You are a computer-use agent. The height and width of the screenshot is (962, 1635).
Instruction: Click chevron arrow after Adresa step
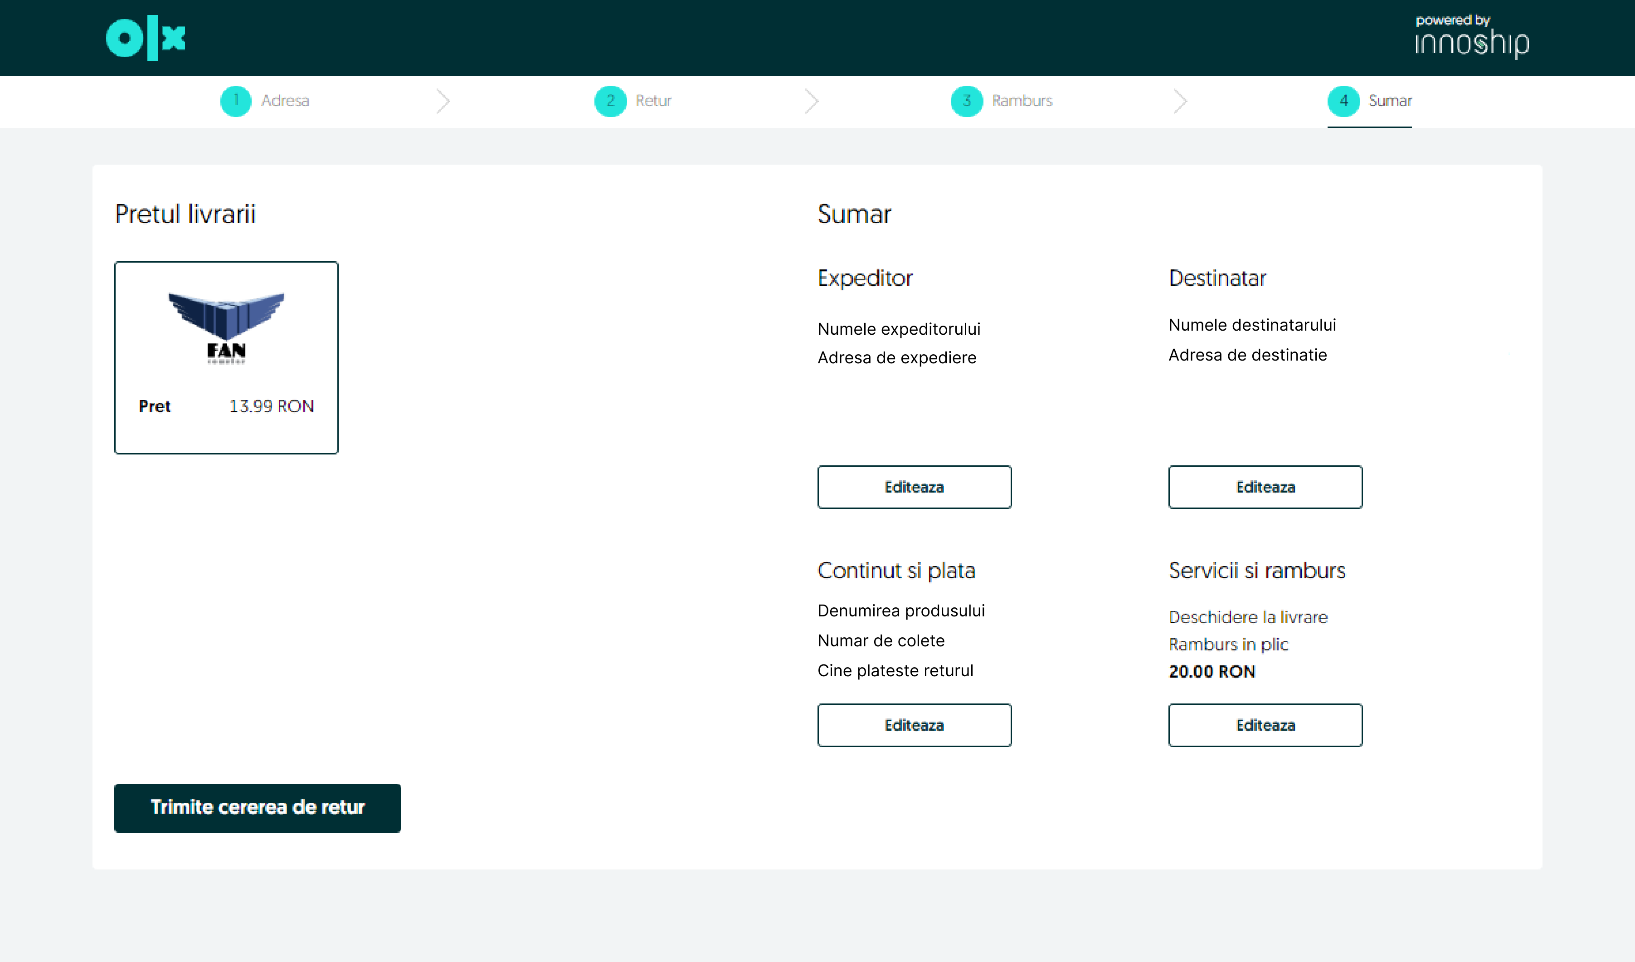tap(443, 101)
